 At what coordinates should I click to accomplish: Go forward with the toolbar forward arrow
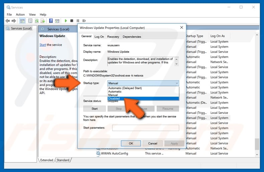14,21
